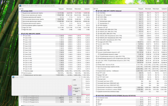Click lightning icon beside ЦП EDC

pos(96,48)
